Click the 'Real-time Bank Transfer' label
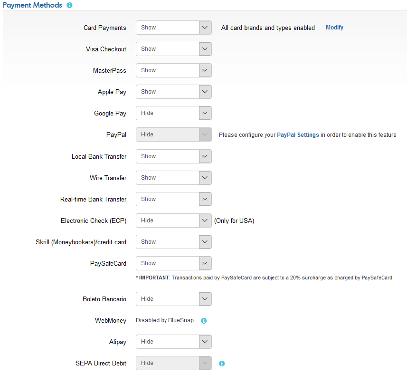Image resolution: width=407 pixels, height=374 pixels. pos(94,199)
